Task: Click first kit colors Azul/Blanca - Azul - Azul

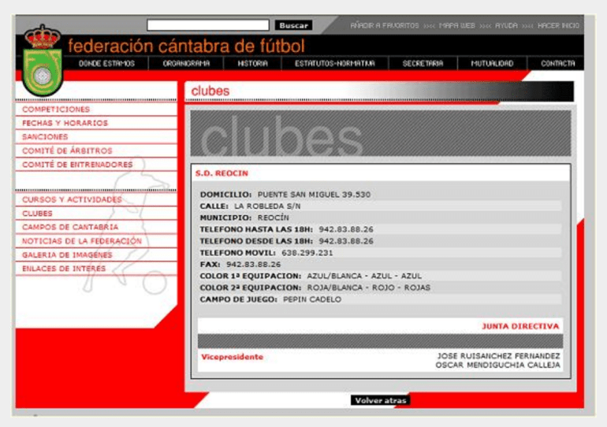Action: click(x=364, y=277)
